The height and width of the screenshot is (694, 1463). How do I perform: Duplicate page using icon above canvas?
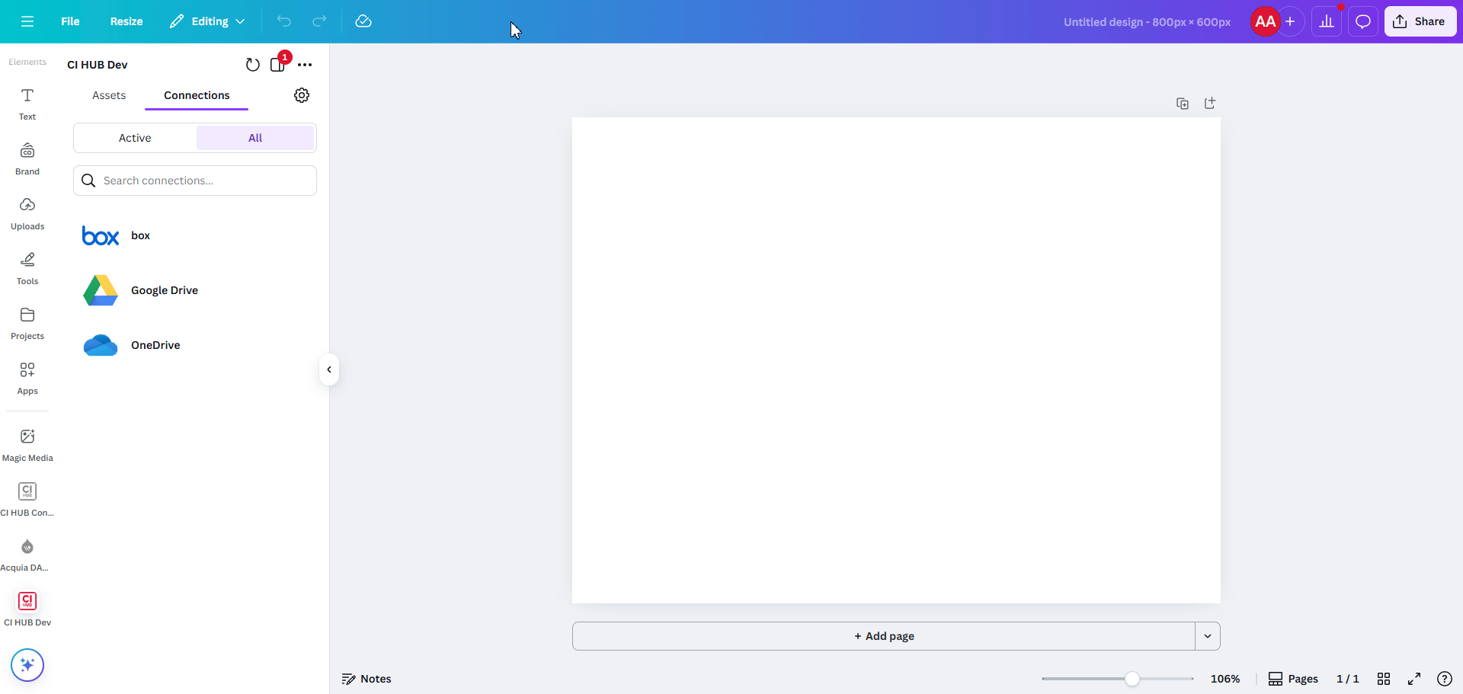click(x=1183, y=104)
